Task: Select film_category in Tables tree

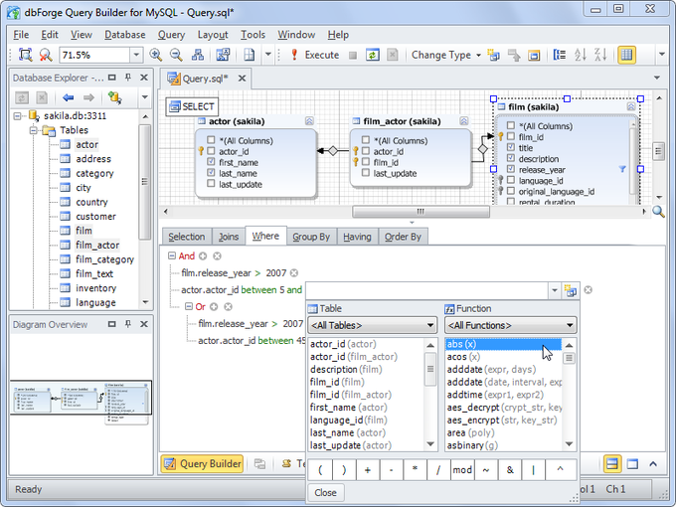Action: pyautogui.click(x=104, y=259)
